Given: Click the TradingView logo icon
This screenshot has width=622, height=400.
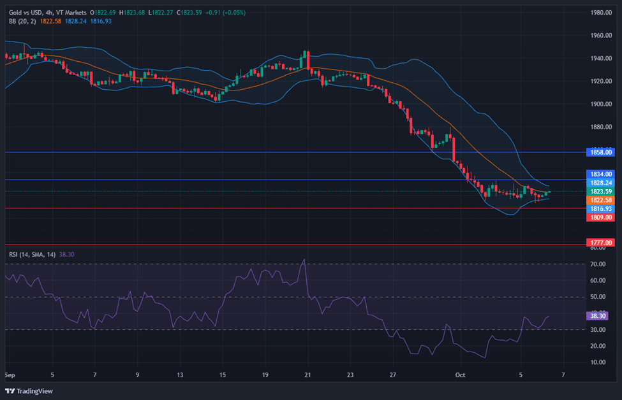Looking at the screenshot, I should [x=10, y=391].
